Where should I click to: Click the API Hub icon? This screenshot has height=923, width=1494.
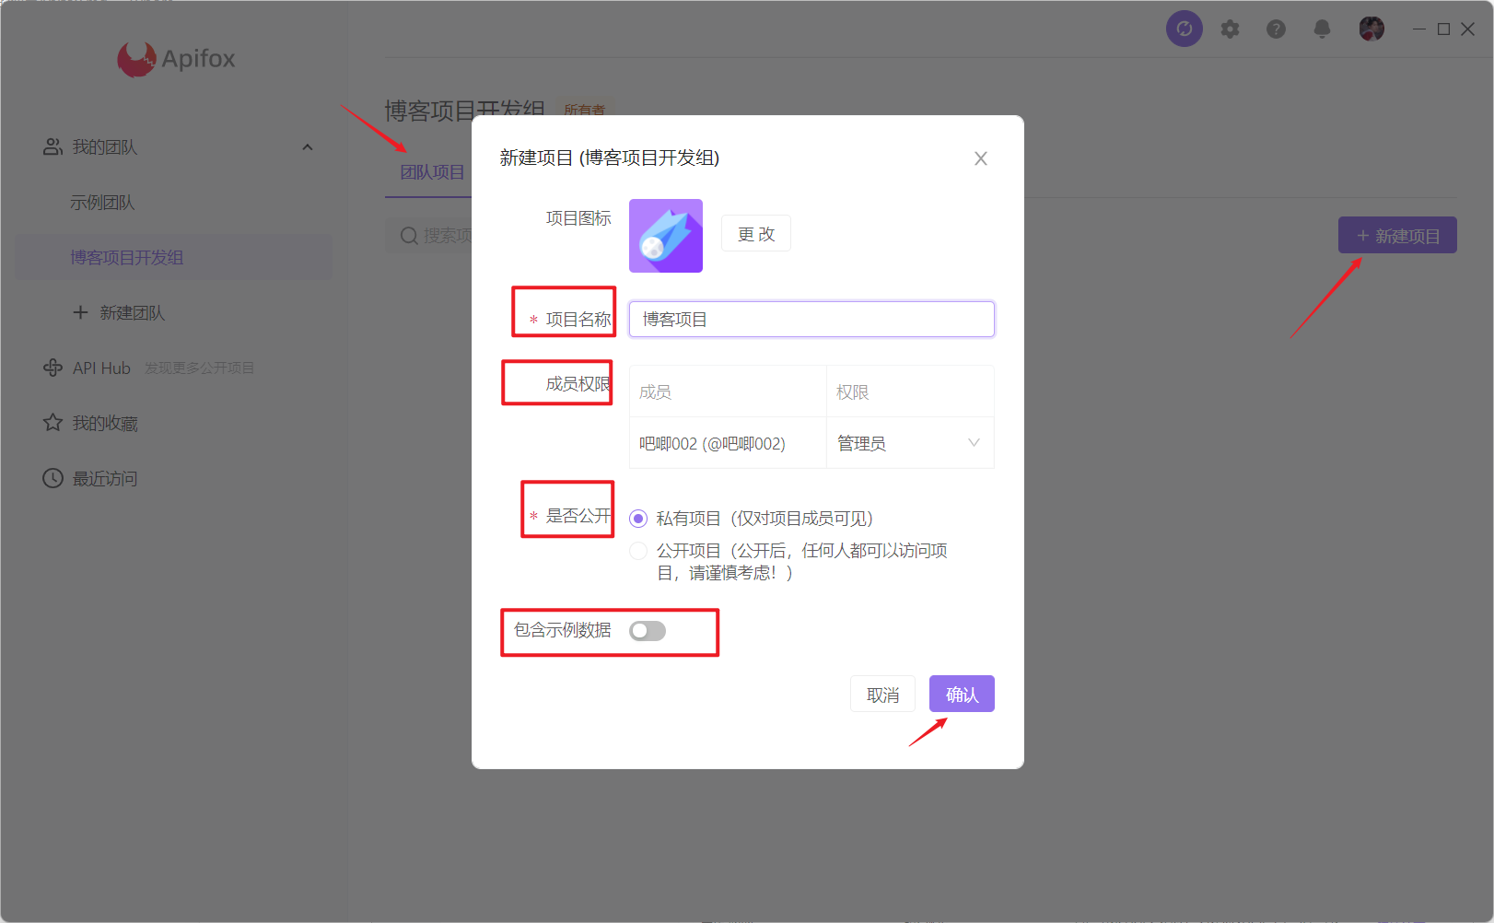pos(53,368)
